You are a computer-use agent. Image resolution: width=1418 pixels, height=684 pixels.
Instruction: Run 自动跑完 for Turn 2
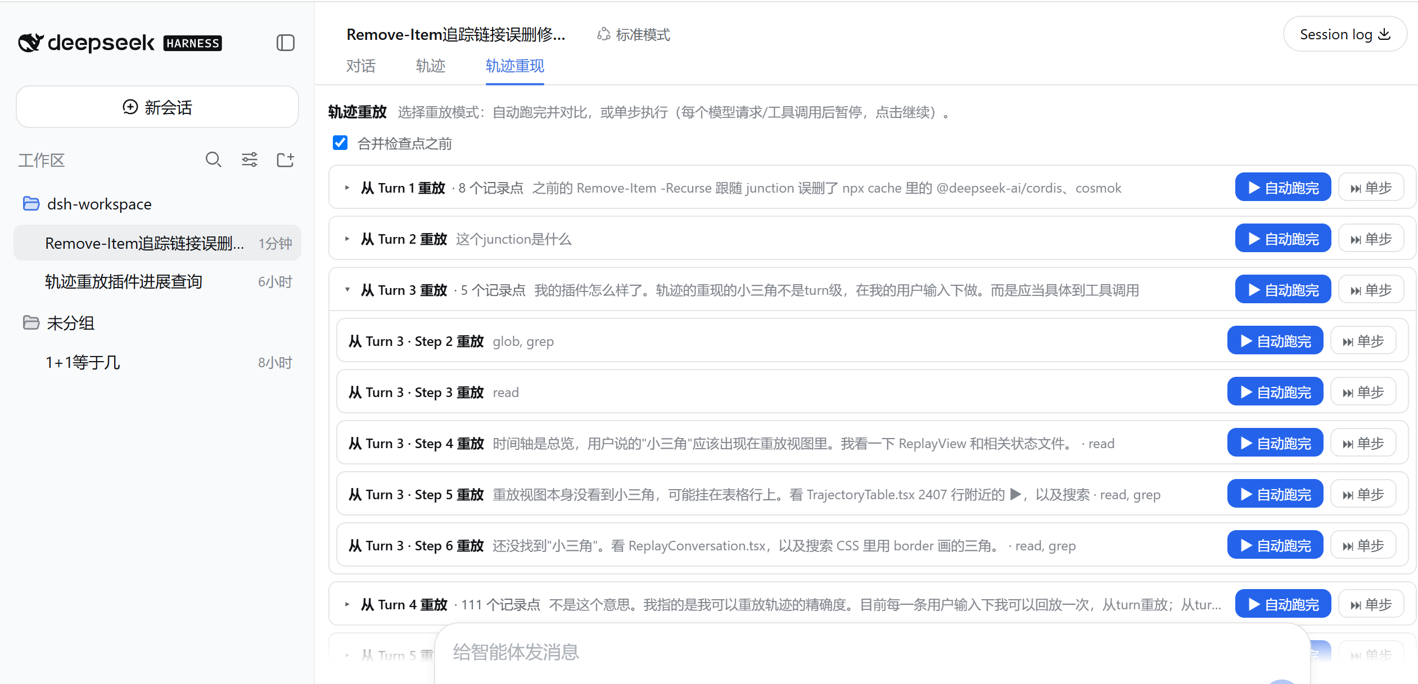point(1283,239)
